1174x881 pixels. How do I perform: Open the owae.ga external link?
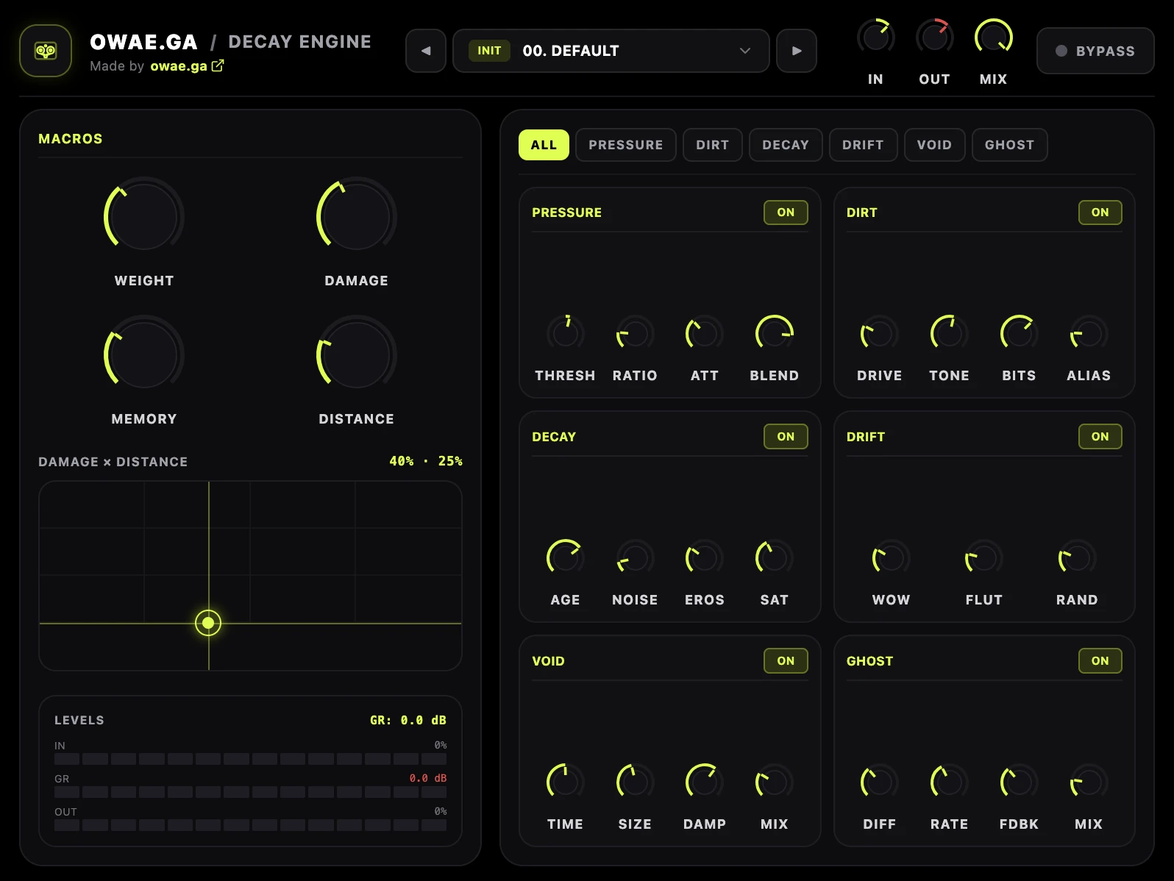point(187,66)
